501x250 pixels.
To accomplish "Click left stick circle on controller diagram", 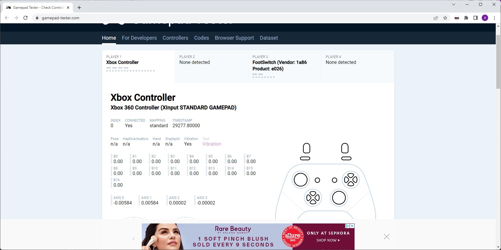I will 300,180.
